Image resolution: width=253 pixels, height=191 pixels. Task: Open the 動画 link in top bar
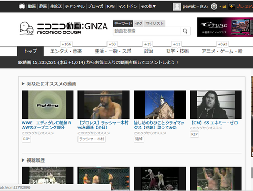(32, 6)
